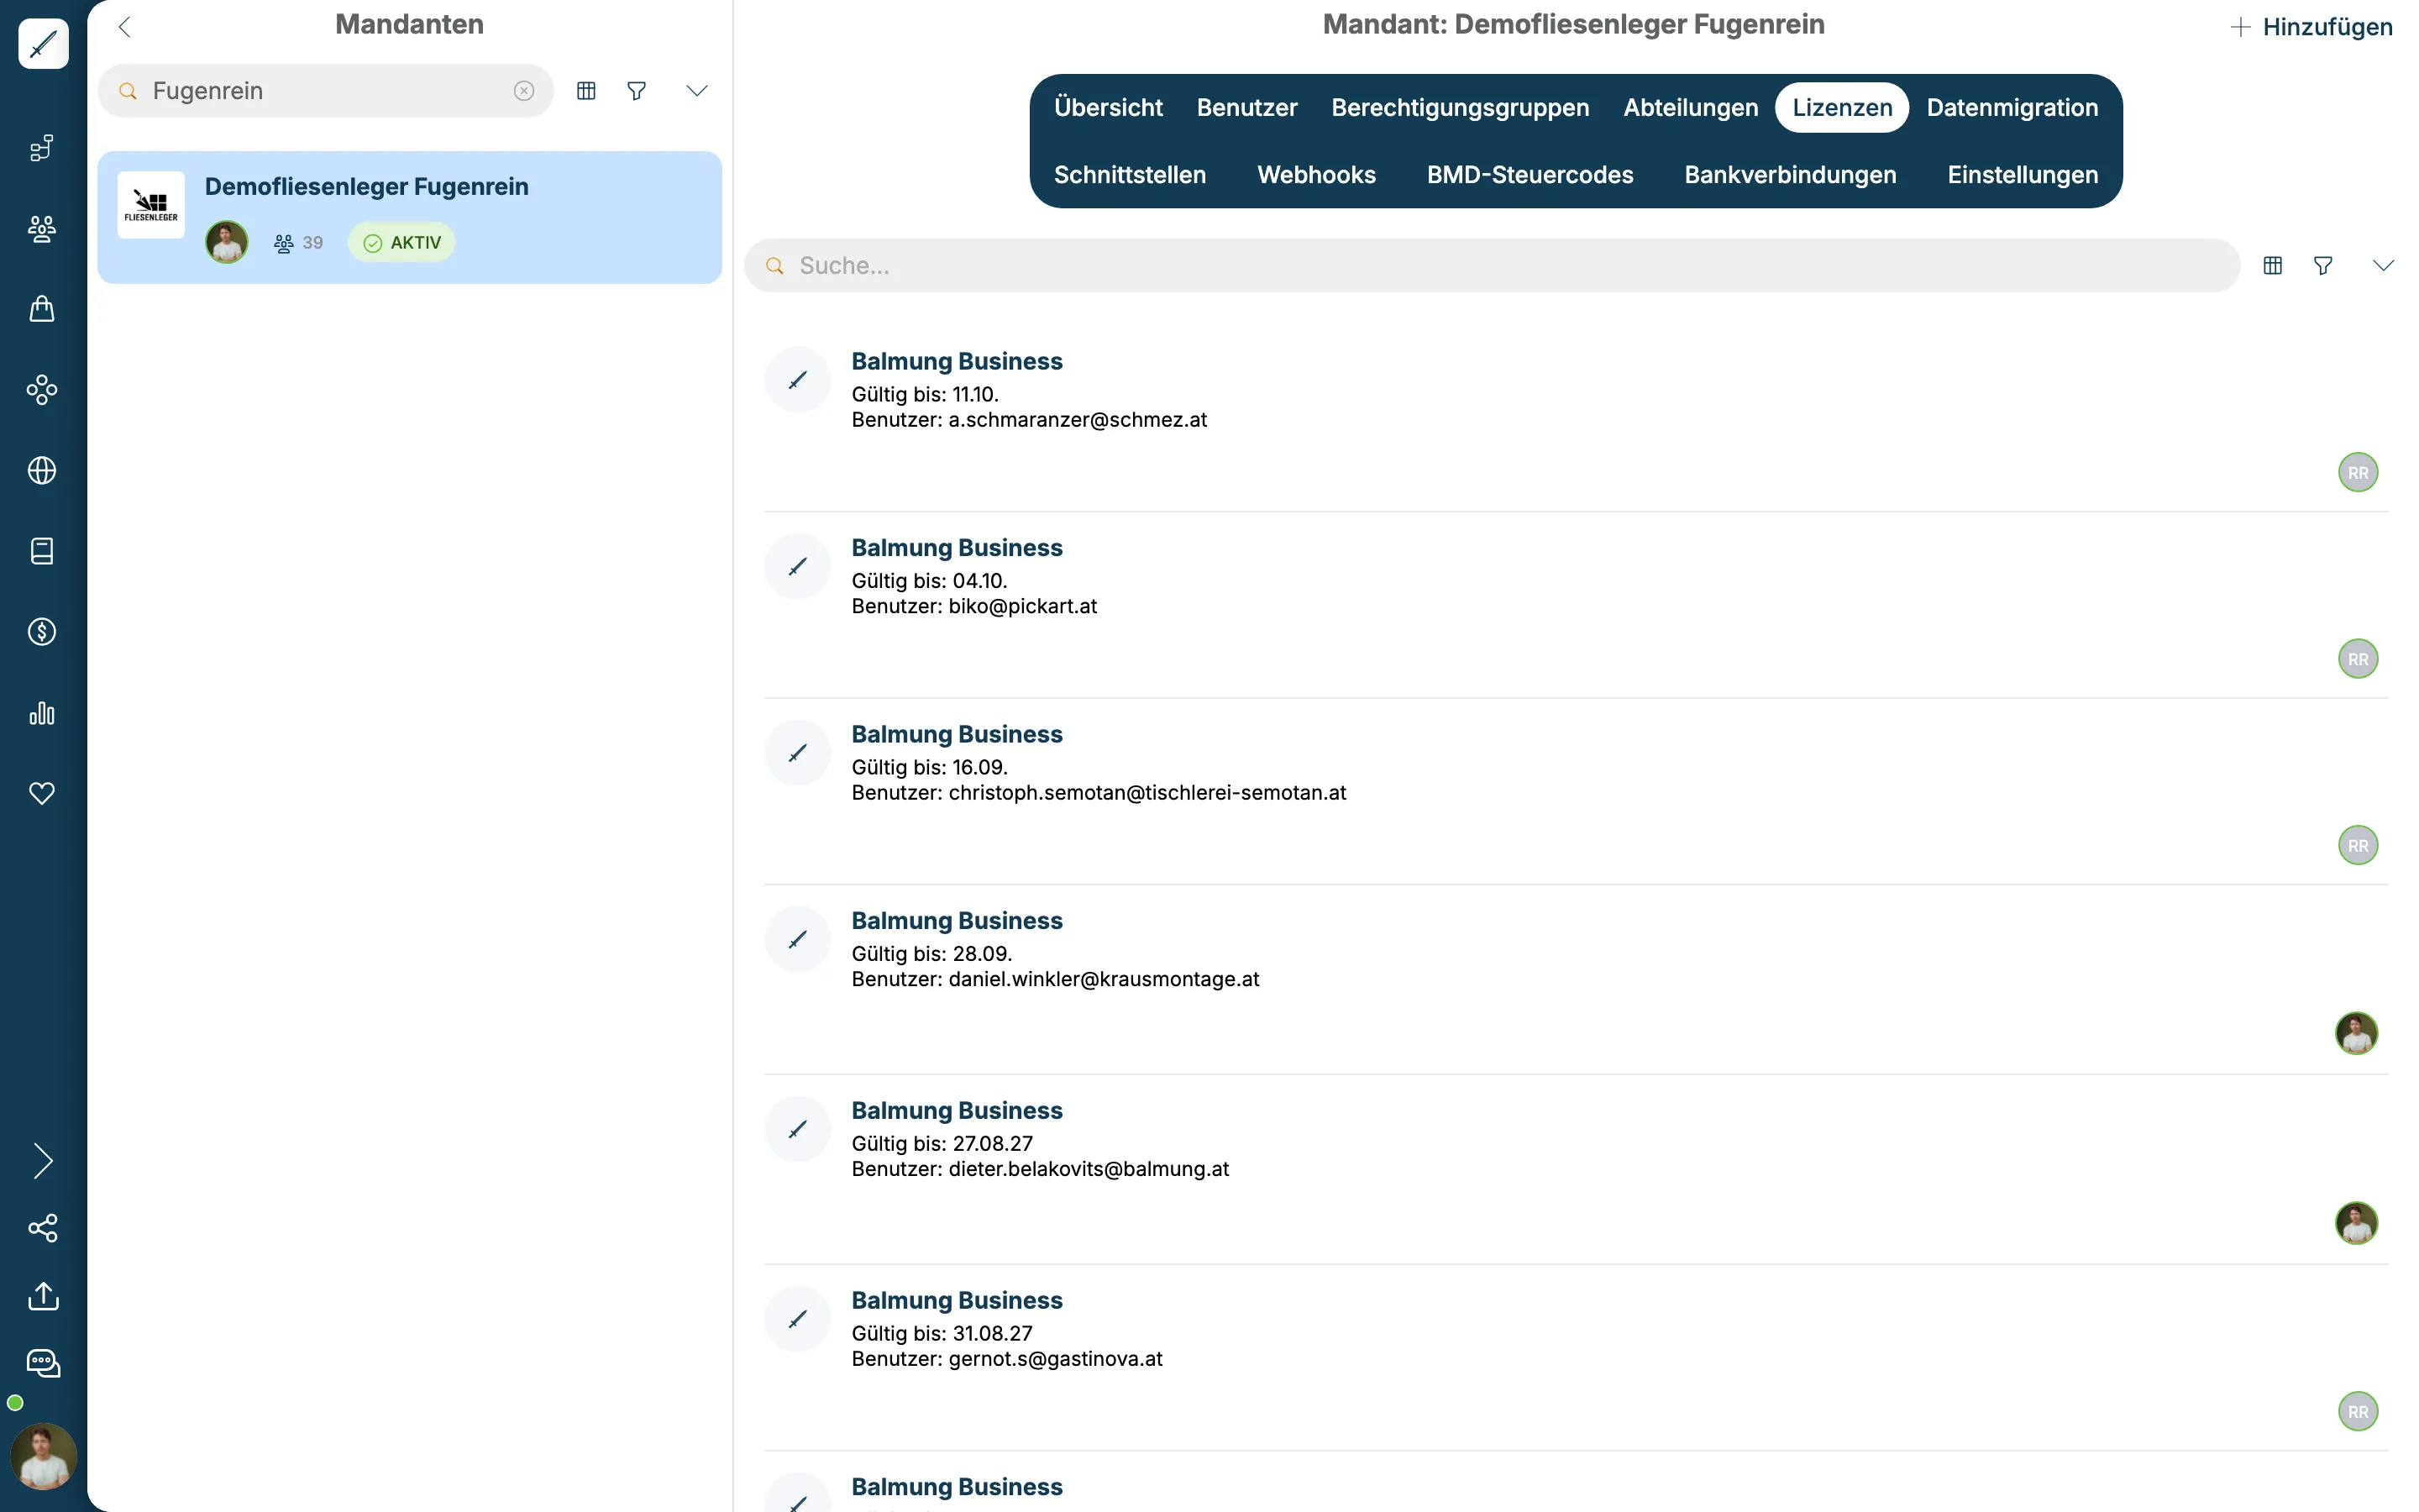Expand the Mandanten panel dropdown chevron
Image resolution: width=2419 pixels, height=1512 pixels.
pyautogui.click(x=696, y=91)
